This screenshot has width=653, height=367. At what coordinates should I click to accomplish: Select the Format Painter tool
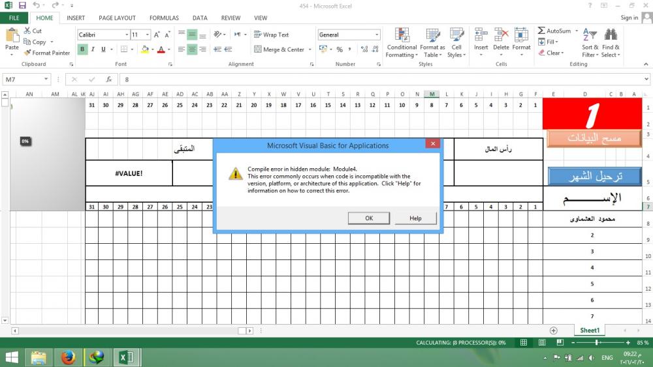pyautogui.click(x=47, y=53)
